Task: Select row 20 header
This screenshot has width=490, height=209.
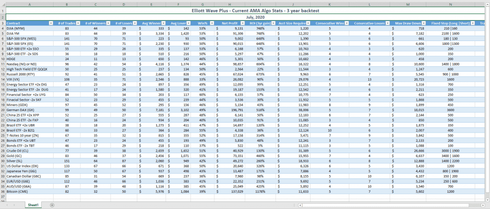Action: point(3,110)
